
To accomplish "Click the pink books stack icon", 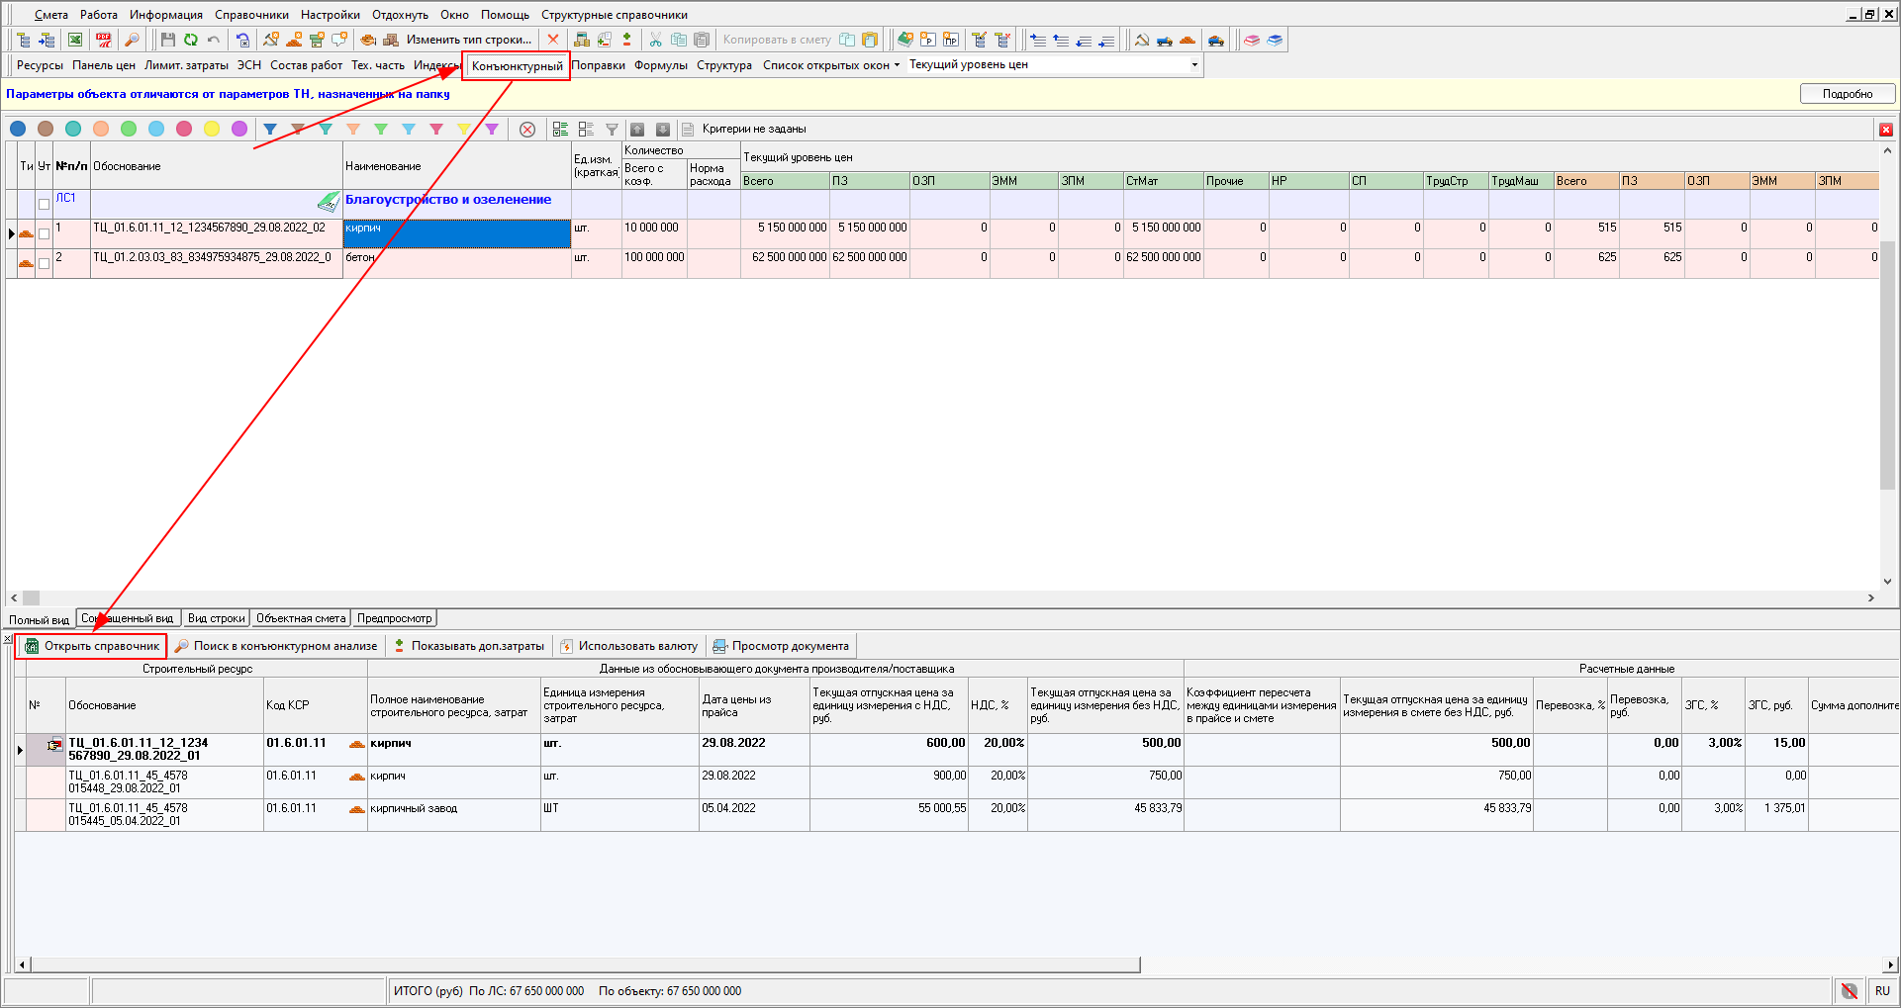I will click(1252, 40).
